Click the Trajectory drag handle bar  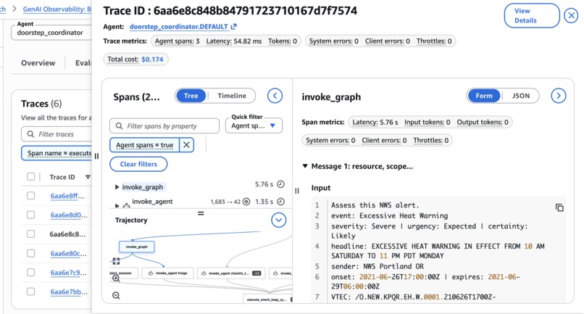pos(201,213)
